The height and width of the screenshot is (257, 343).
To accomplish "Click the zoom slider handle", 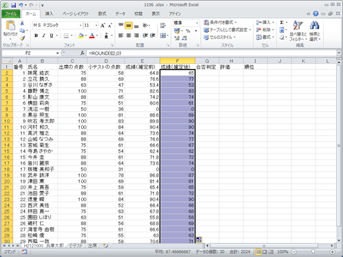I will [x=313, y=252].
